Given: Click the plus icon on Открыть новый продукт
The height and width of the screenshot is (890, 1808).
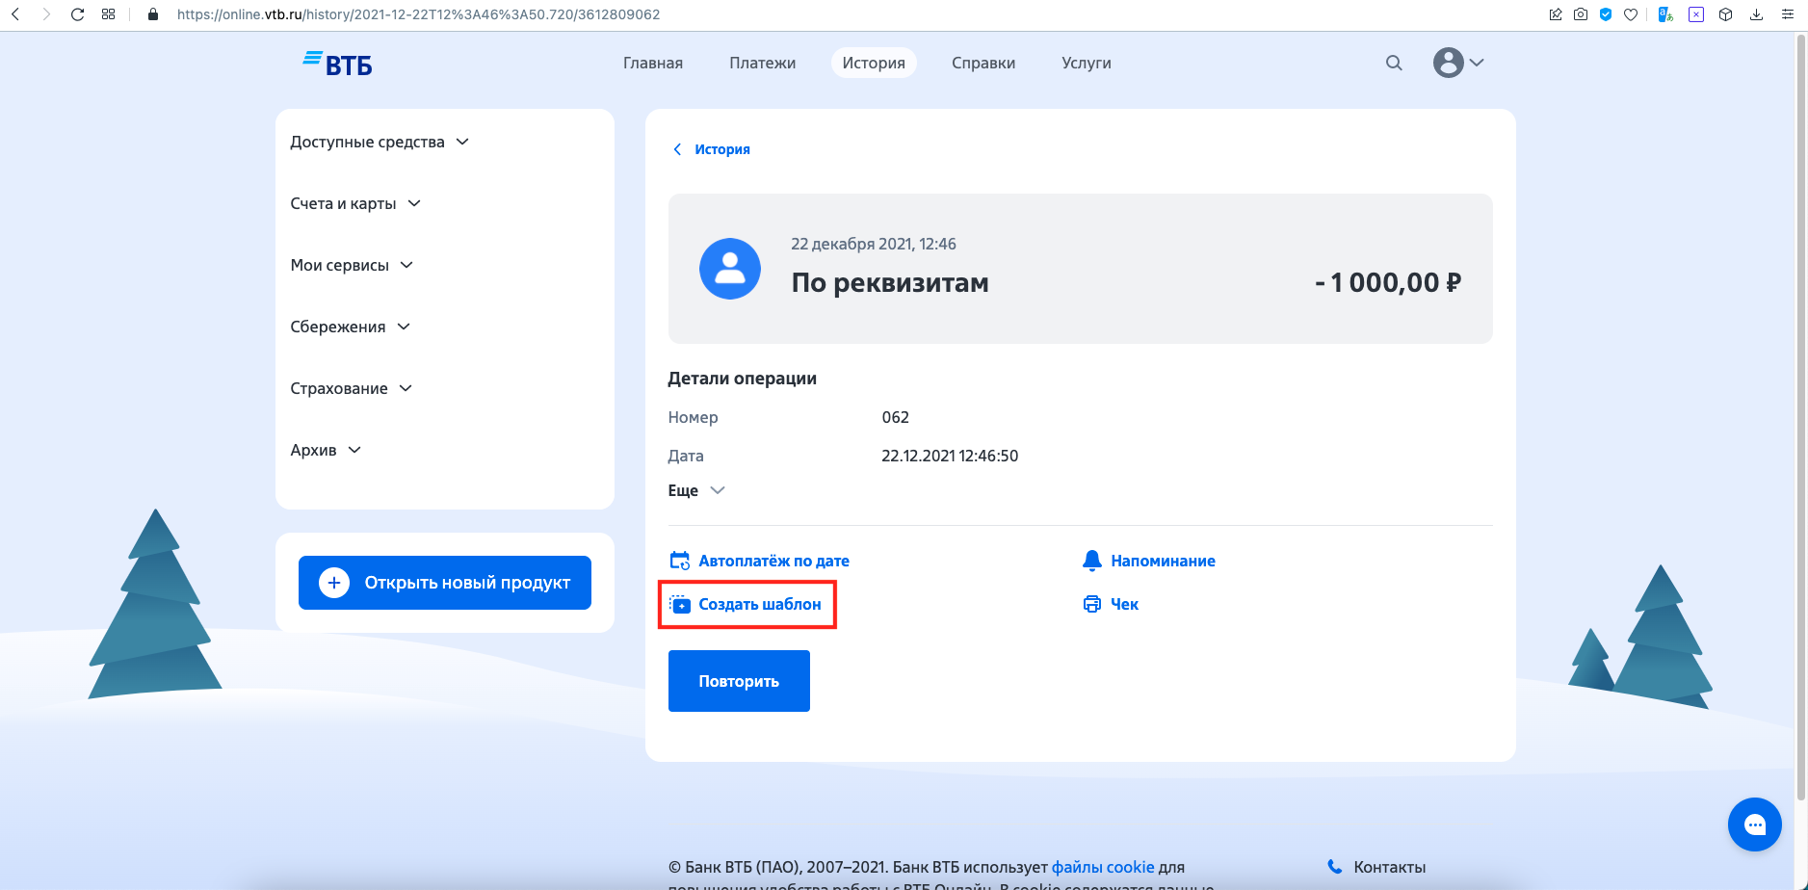Looking at the screenshot, I should tap(334, 583).
